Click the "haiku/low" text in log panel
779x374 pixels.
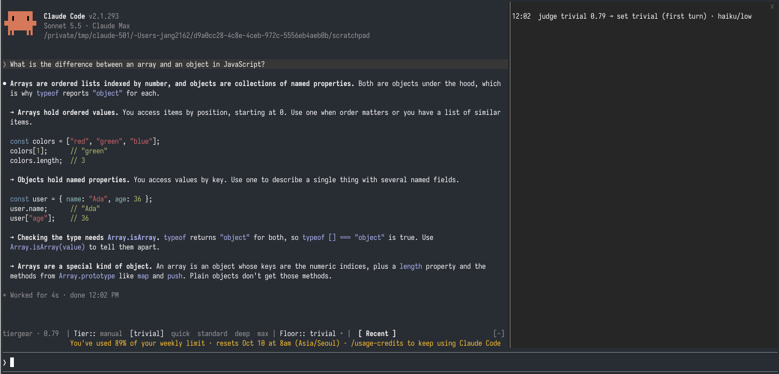pos(735,16)
